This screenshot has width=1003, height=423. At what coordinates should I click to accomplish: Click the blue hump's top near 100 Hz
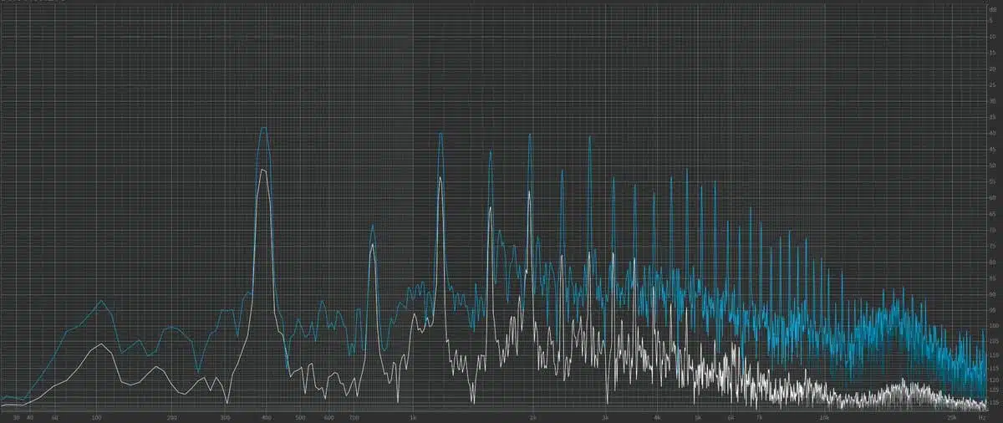coord(101,301)
